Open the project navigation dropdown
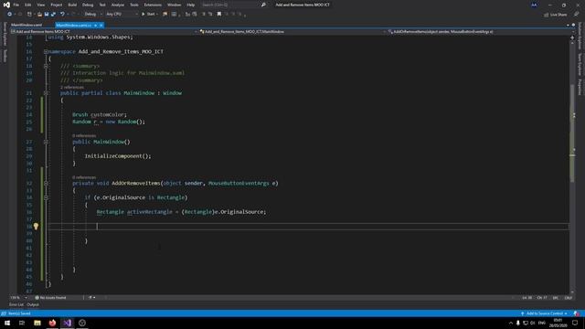This screenshot has height=329, width=585. (104, 32)
